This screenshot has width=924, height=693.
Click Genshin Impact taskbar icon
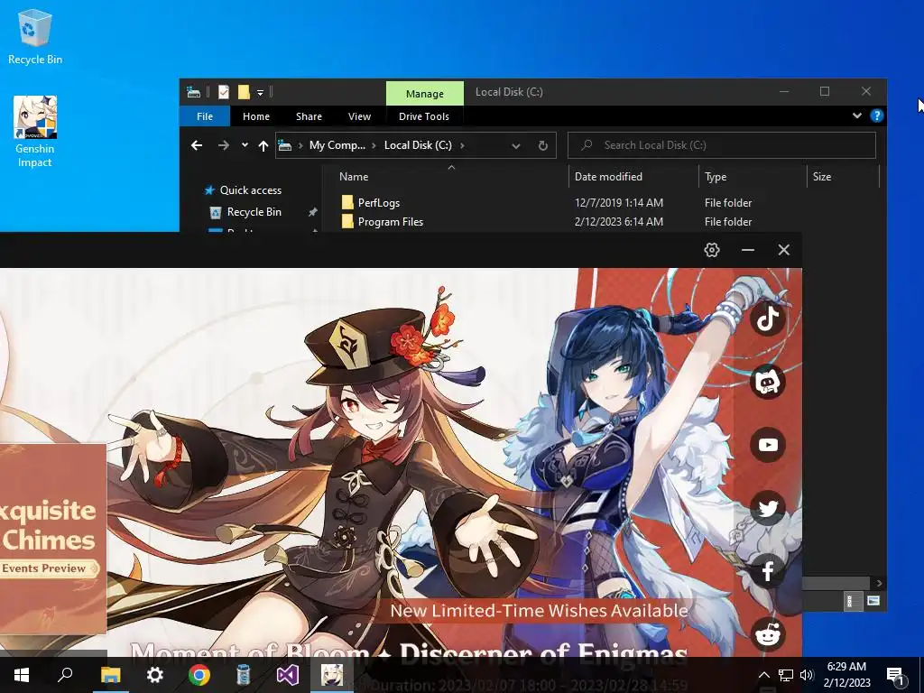pos(332,675)
